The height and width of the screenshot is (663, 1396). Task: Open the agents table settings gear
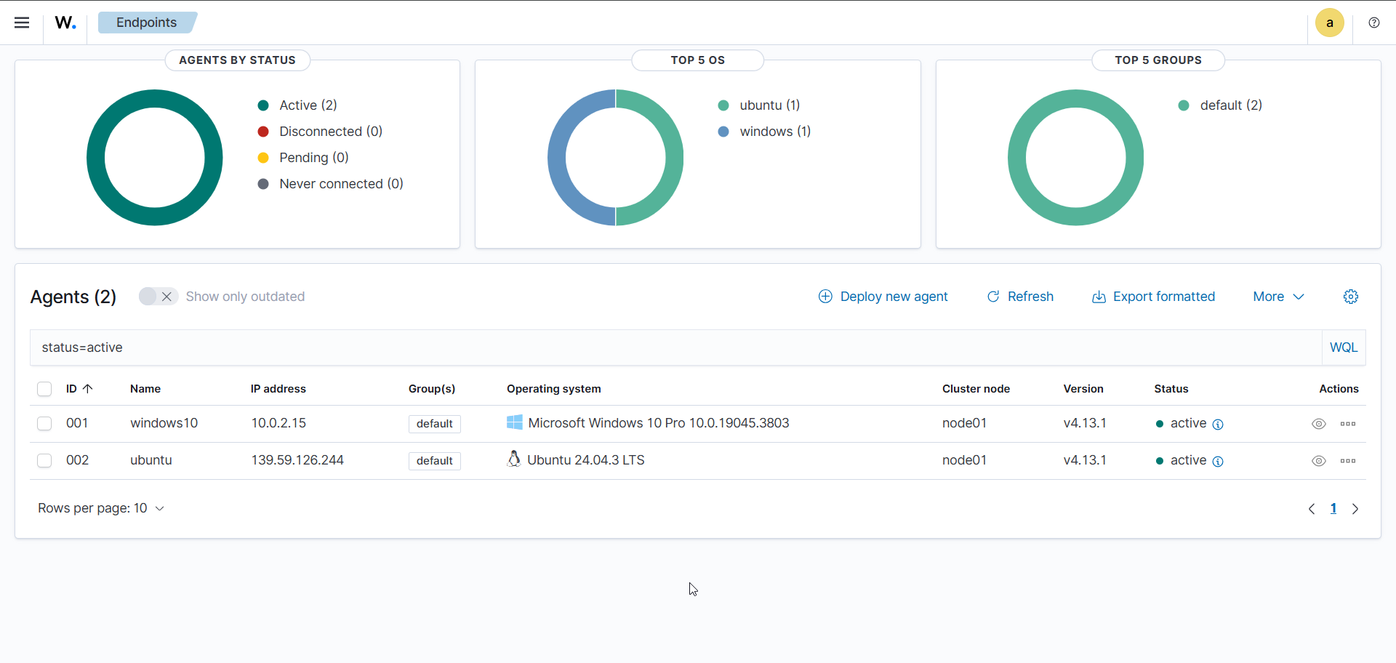coord(1350,297)
